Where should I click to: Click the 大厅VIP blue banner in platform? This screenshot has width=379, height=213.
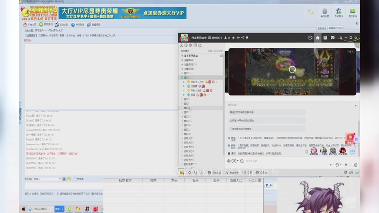point(123,13)
